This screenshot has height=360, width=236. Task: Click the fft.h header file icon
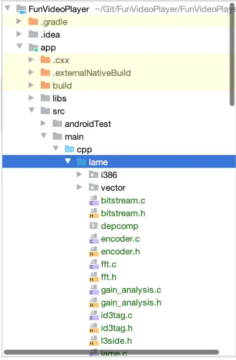[93, 277]
